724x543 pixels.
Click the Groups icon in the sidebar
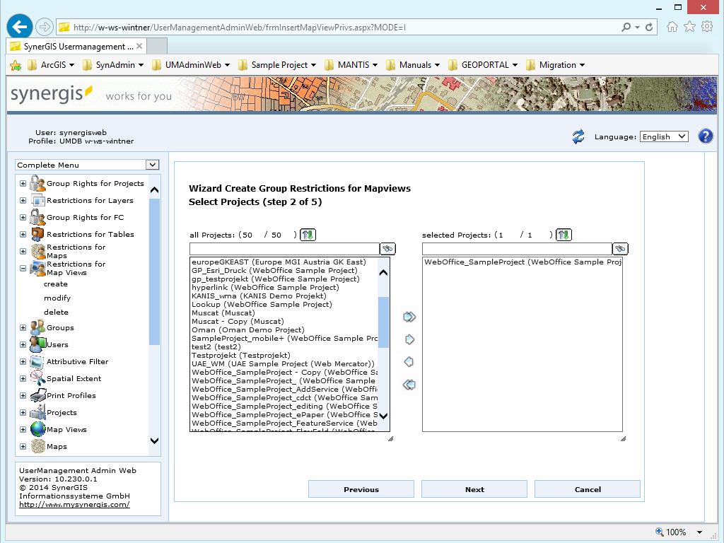pyautogui.click(x=37, y=328)
